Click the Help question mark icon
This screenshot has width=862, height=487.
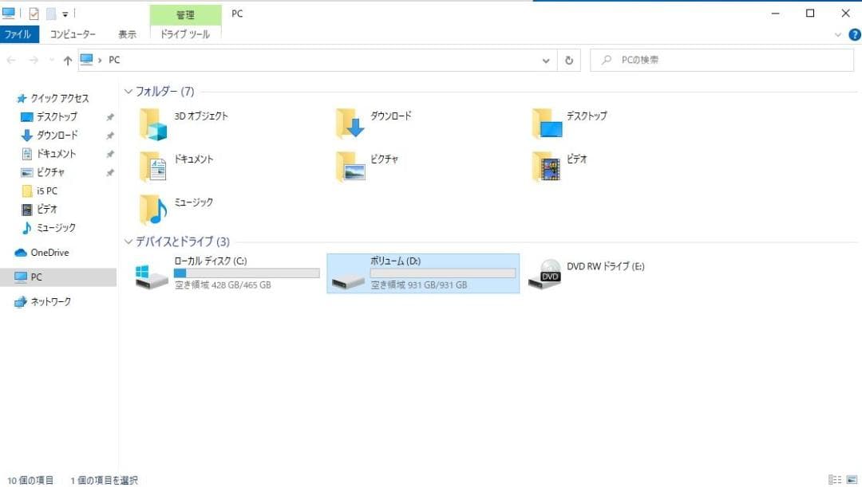pyautogui.click(x=854, y=34)
